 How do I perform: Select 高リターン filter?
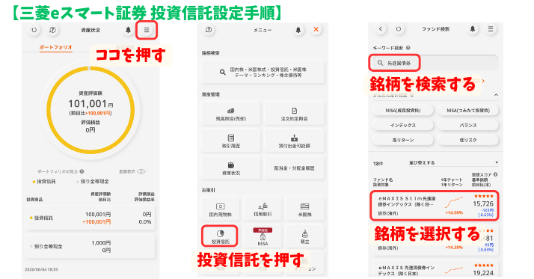(403, 140)
